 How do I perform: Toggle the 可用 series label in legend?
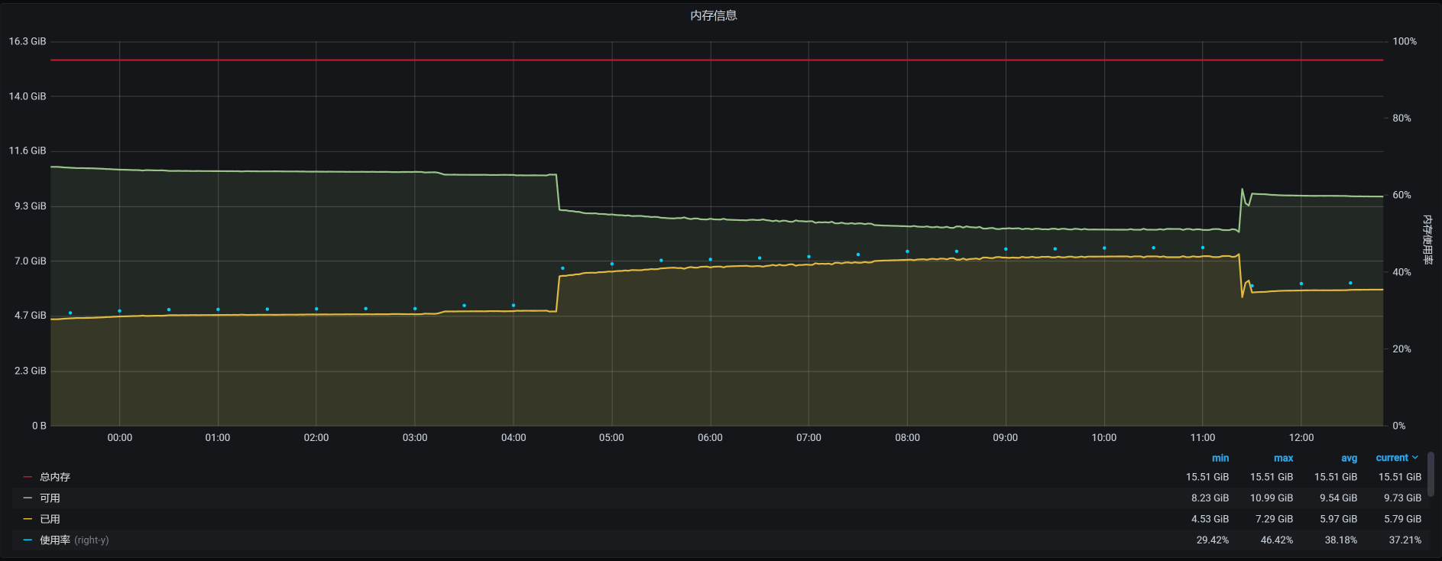(x=50, y=498)
